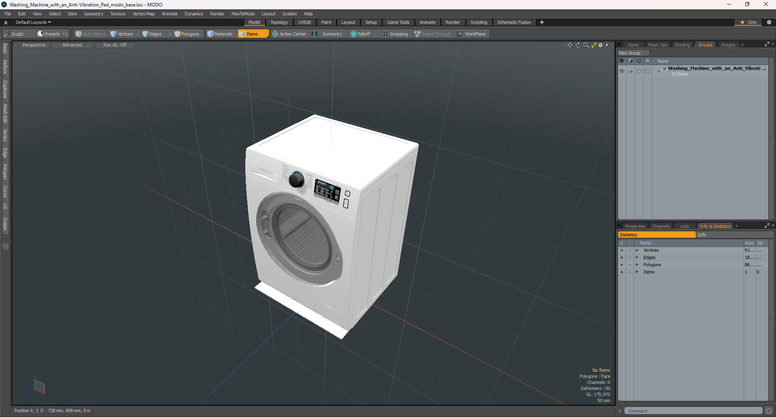
Task: Toggle first cube checkbox for Washing_Machine group
Action: pos(639,71)
